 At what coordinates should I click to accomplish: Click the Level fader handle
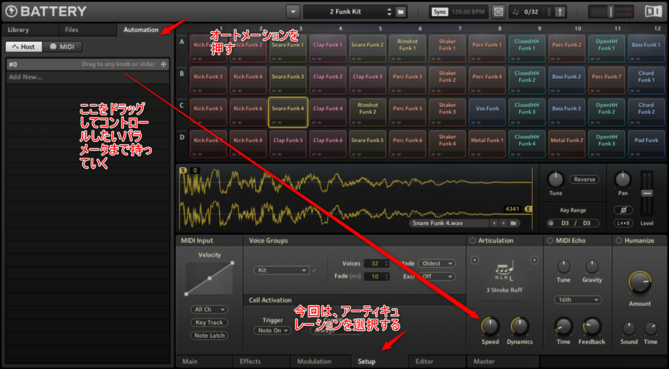(x=647, y=194)
